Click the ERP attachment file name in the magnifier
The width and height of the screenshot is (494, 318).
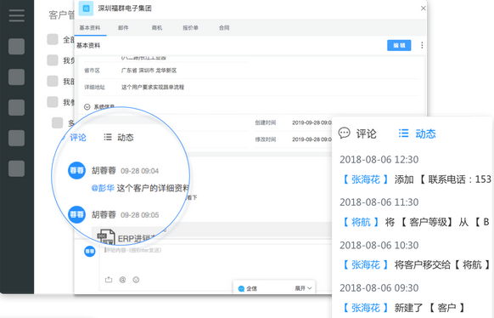(136, 239)
